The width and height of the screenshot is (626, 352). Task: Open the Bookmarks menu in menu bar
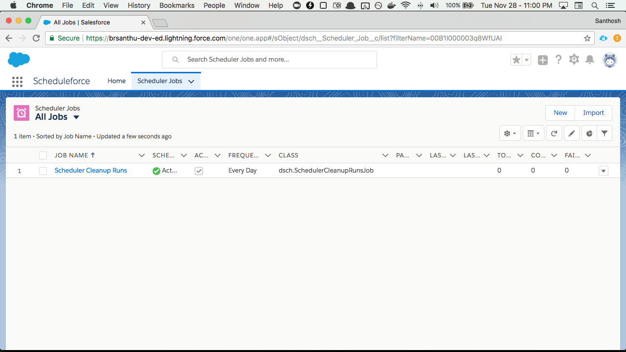(x=177, y=5)
